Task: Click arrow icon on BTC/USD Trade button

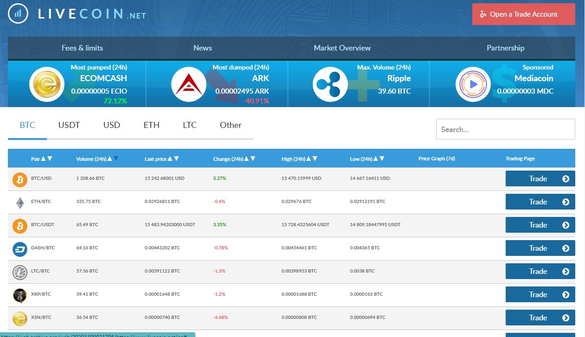Action: point(566,178)
